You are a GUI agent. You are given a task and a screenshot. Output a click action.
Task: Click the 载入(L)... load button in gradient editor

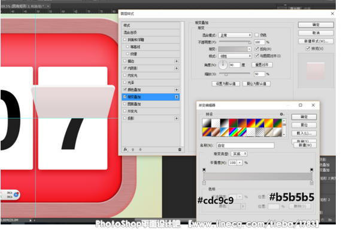pyautogui.click(x=304, y=133)
